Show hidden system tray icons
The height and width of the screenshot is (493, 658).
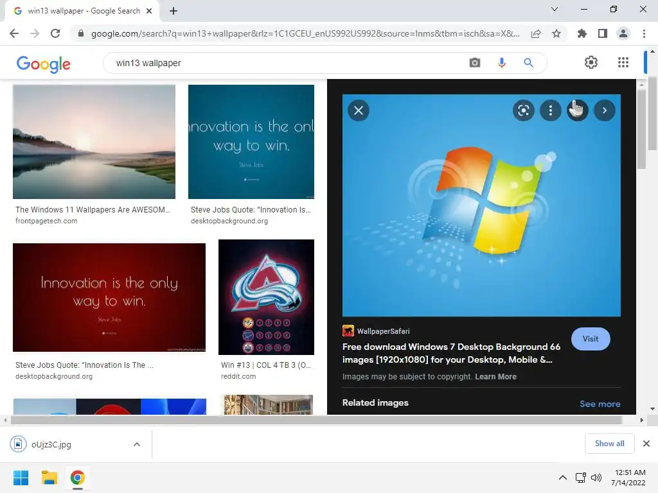pos(563,478)
